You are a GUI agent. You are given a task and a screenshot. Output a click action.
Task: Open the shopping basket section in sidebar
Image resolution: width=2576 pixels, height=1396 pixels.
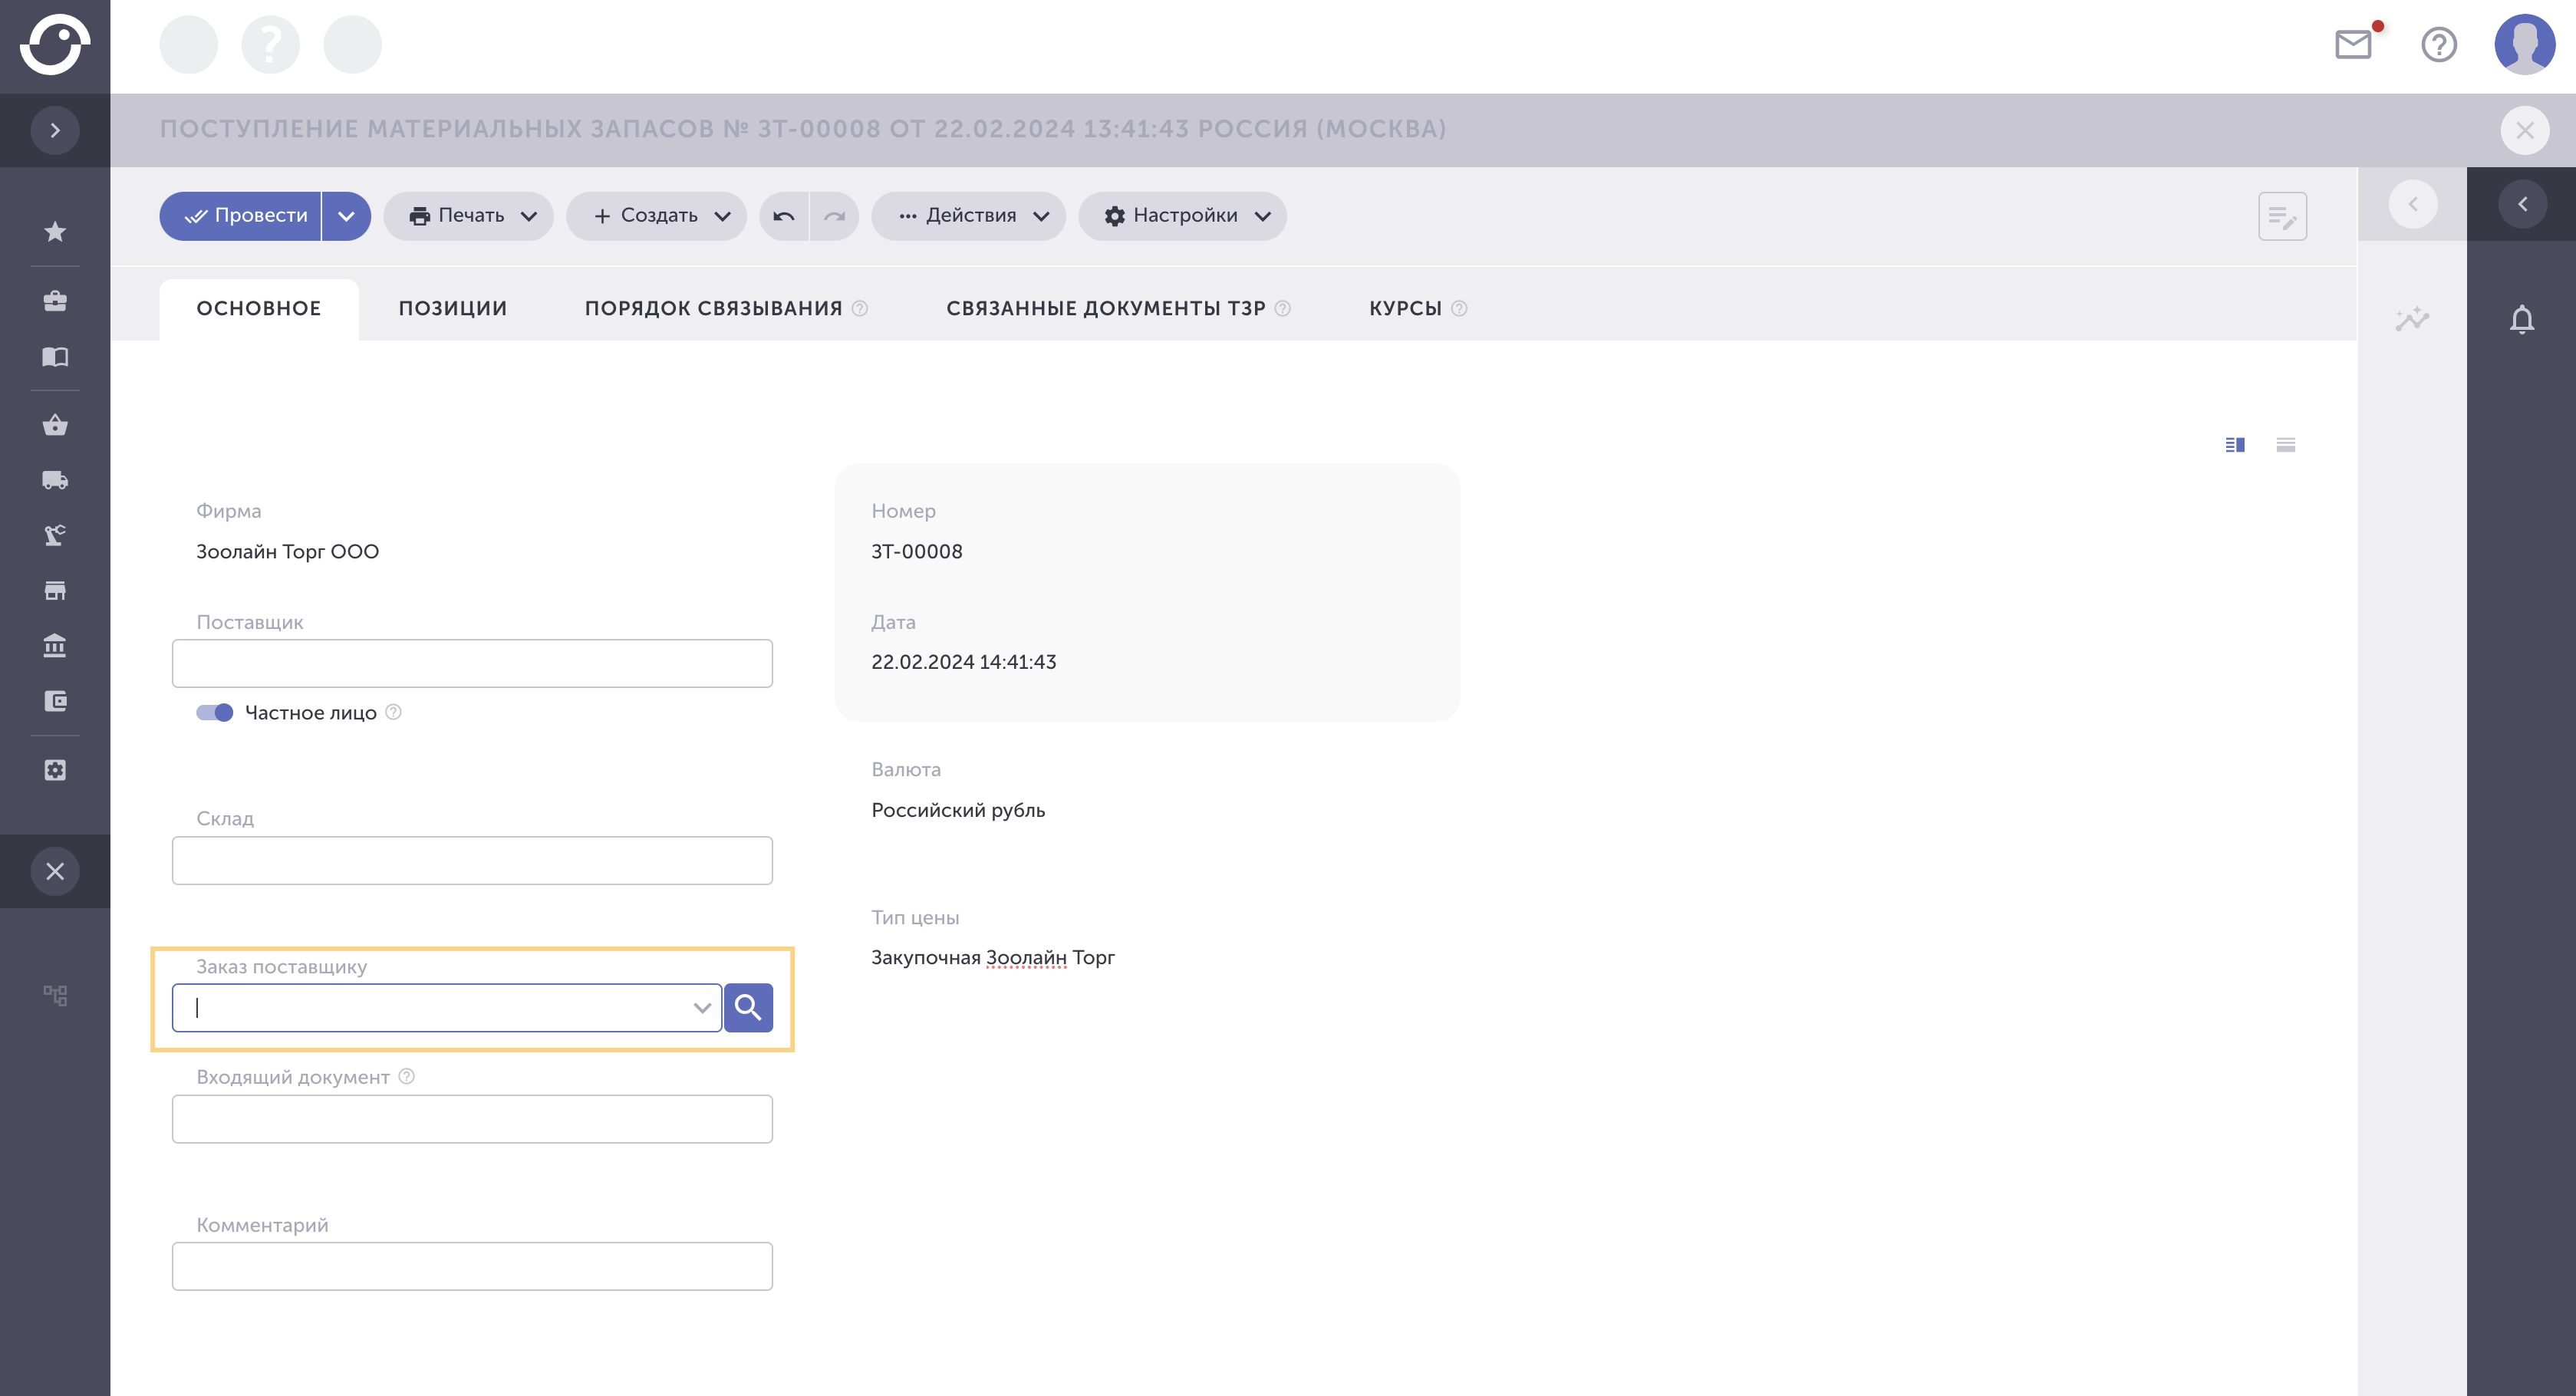tap(55, 425)
